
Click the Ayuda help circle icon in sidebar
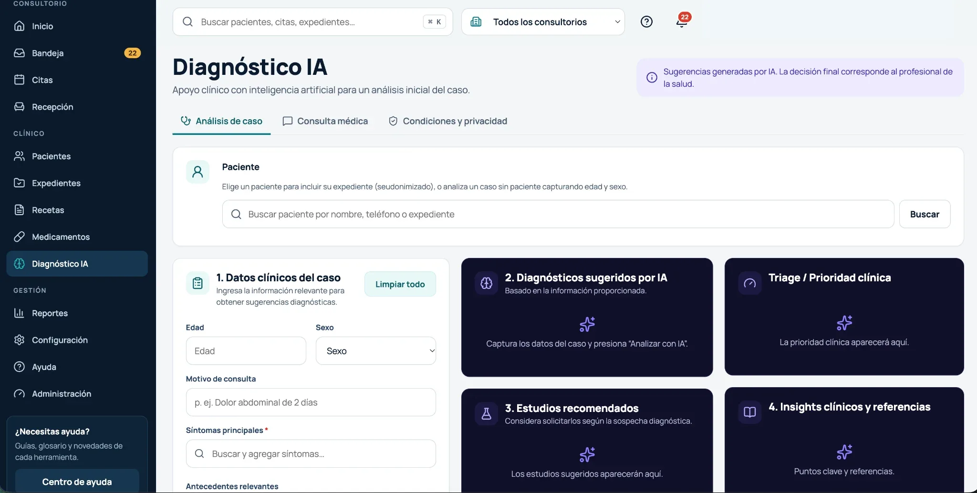[19, 367]
